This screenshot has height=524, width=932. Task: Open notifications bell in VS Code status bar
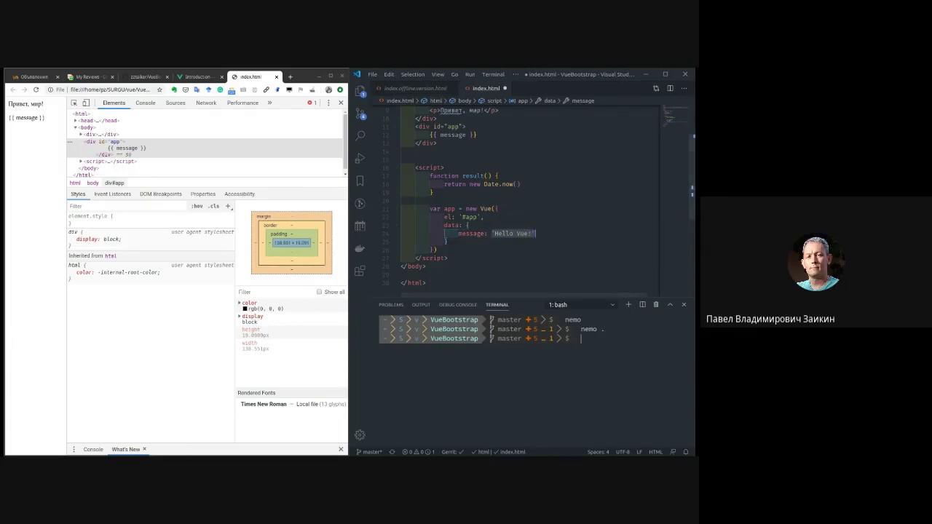(x=686, y=452)
